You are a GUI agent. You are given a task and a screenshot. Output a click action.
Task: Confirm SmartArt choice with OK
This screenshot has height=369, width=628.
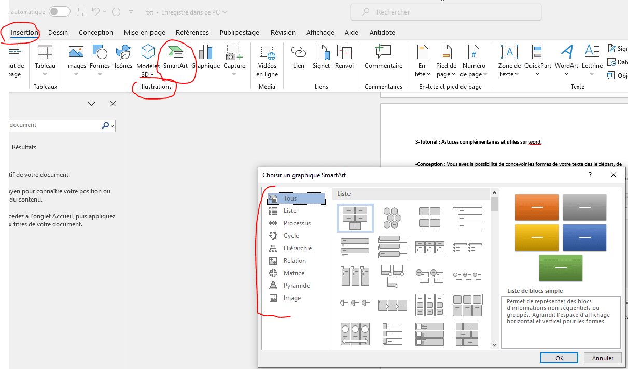click(559, 358)
